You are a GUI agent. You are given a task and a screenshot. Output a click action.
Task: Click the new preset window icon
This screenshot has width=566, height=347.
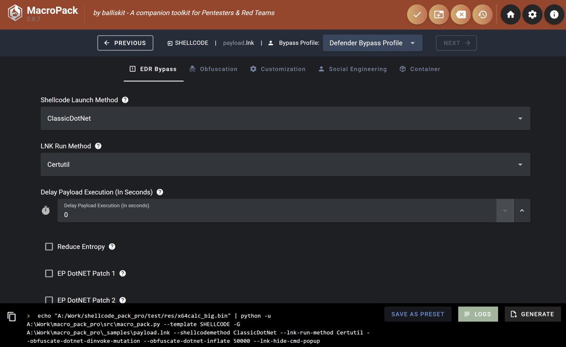tap(439, 15)
